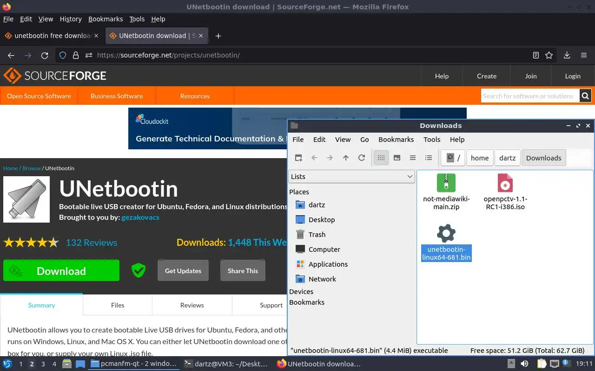
Task: Click the volume icon in system tray
Action: pyautogui.click(x=524, y=364)
